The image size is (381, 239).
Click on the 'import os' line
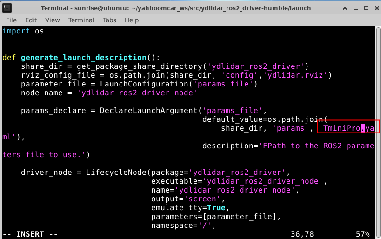pos(23,31)
